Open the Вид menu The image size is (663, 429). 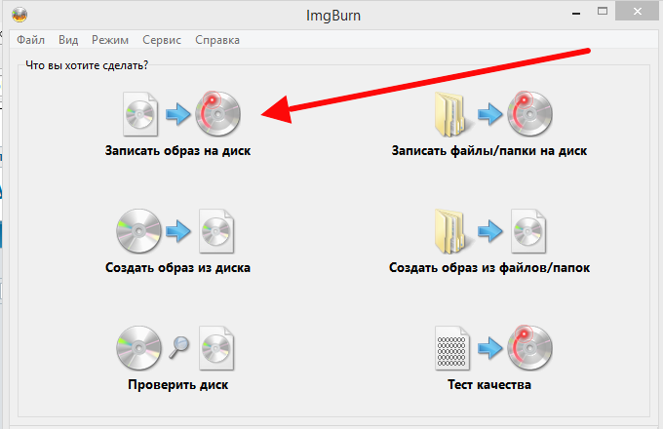coord(68,40)
